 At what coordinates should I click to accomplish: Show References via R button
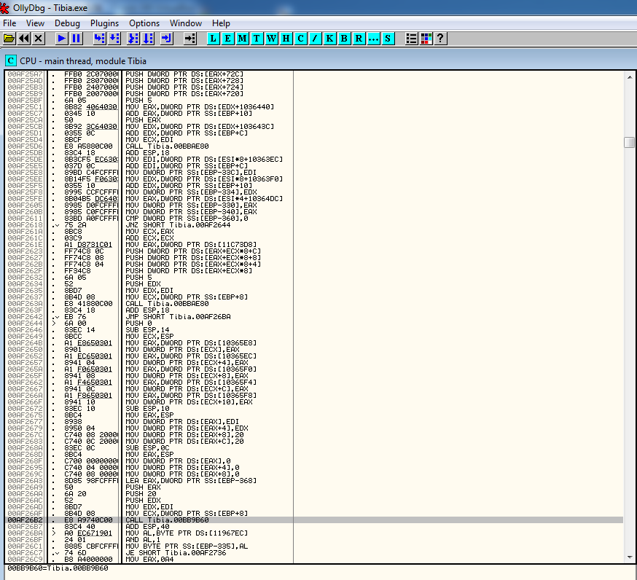pos(359,39)
